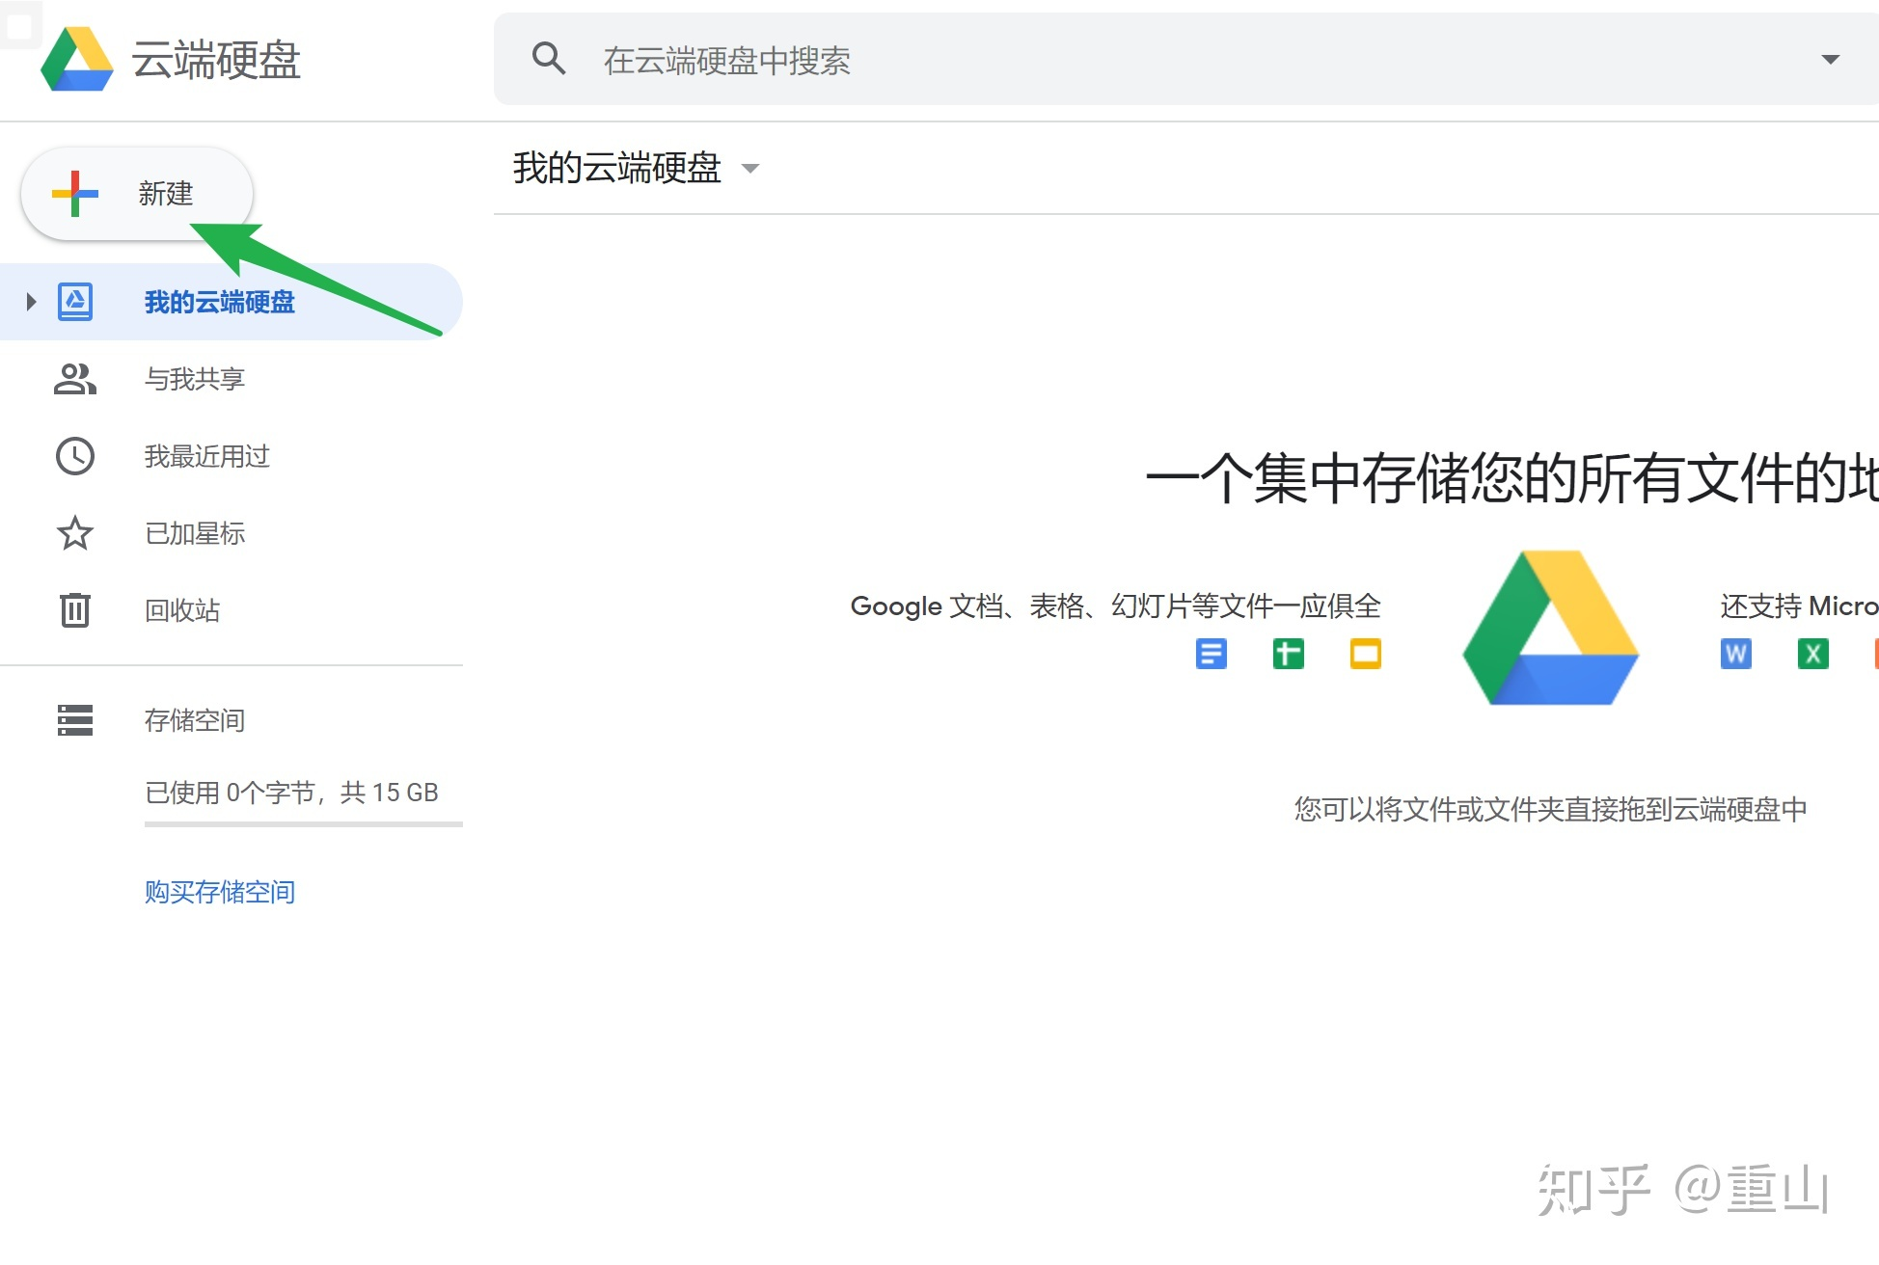Viewport: 1879px width, 1265px height.
Task: Expand the 我的云端硬盘 folder tree arrow
Action: [x=31, y=302]
